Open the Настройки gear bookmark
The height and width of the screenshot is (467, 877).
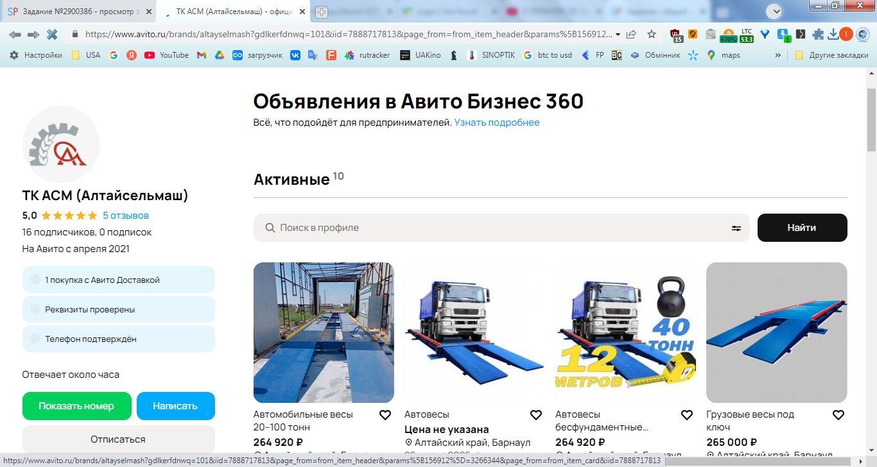[x=36, y=55]
